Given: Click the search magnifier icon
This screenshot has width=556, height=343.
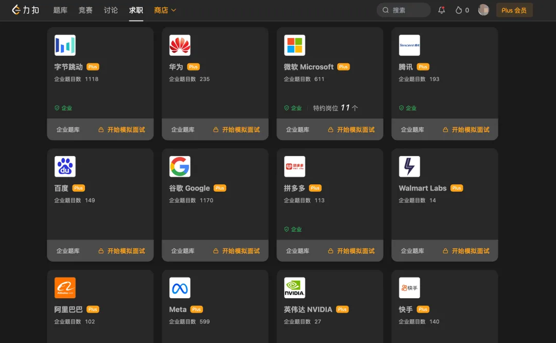Looking at the screenshot, I should (386, 10).
